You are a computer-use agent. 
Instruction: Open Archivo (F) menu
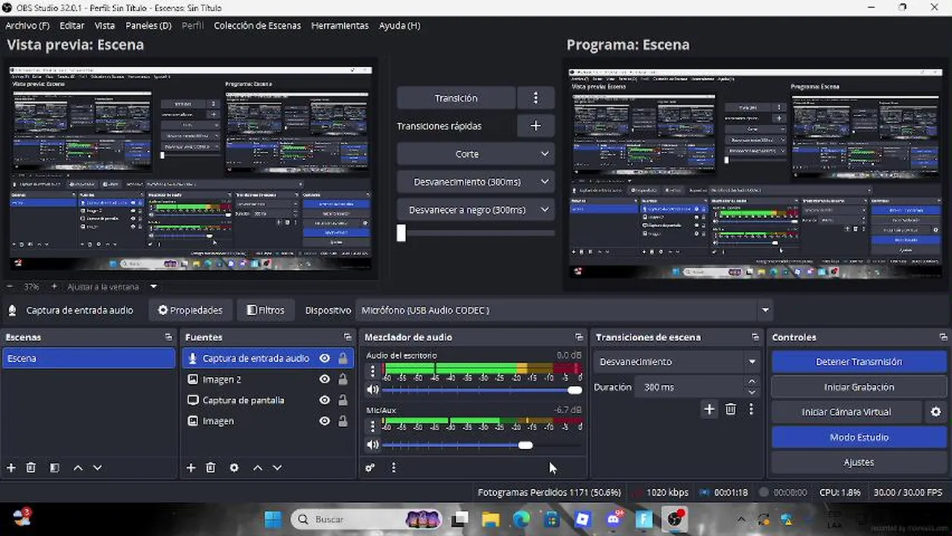[x=28, y=25]
